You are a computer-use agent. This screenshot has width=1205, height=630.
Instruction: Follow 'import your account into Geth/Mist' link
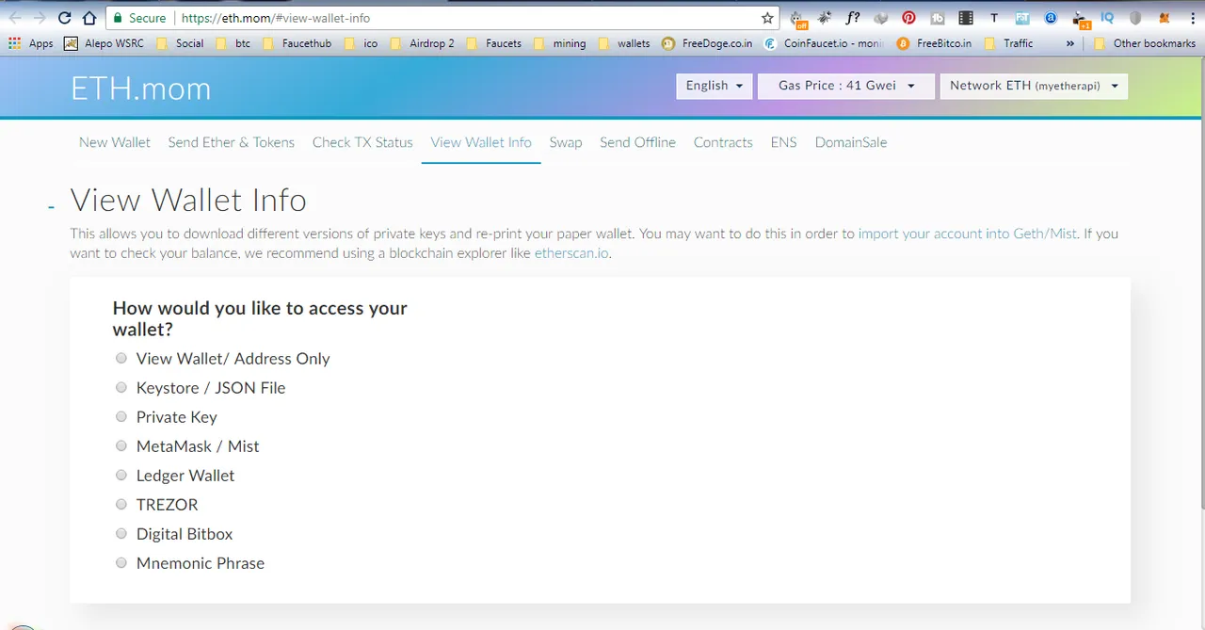967,234
